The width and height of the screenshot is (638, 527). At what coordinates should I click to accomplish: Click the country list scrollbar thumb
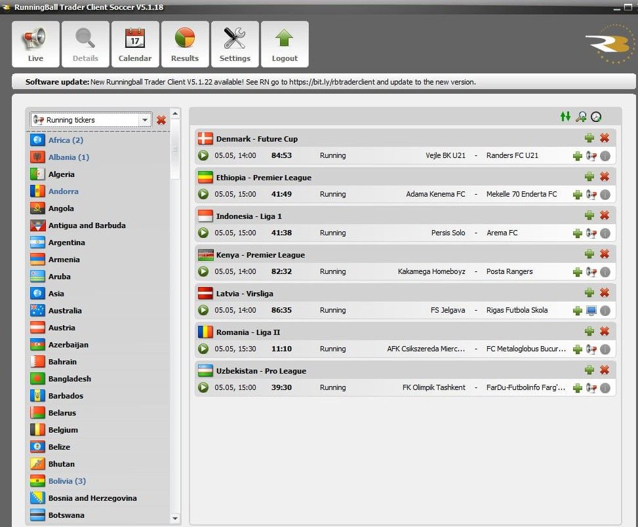click(175, 149)
